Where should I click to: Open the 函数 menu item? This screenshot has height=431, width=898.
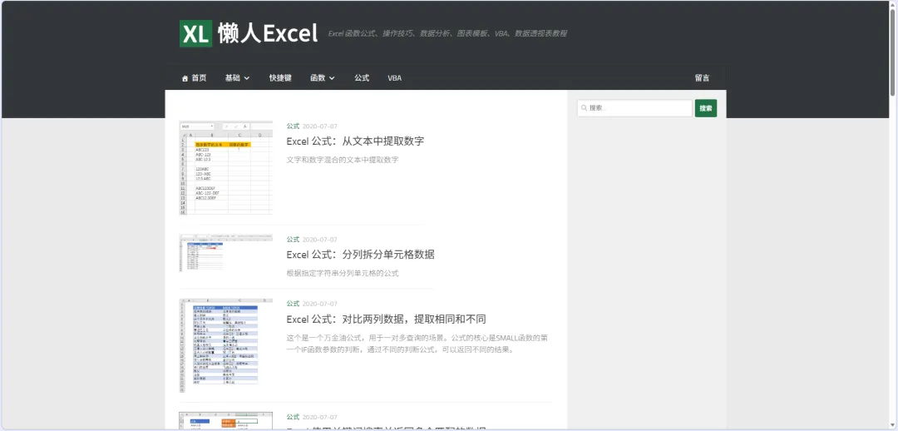coord(318,78)
